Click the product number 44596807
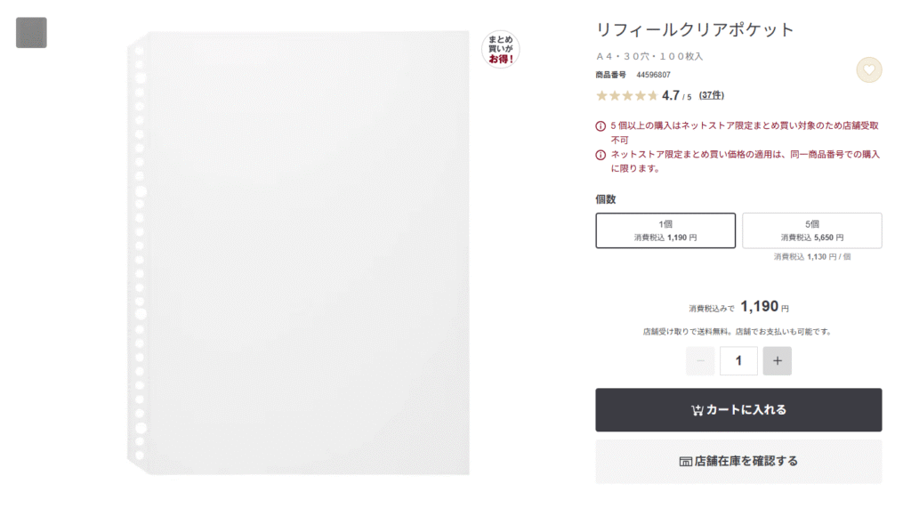 point(653,75)
